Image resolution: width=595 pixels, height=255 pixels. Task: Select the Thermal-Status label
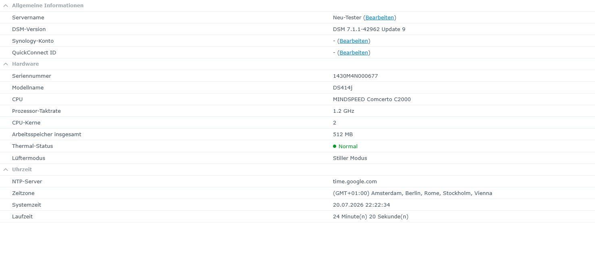tap(33, 146)
